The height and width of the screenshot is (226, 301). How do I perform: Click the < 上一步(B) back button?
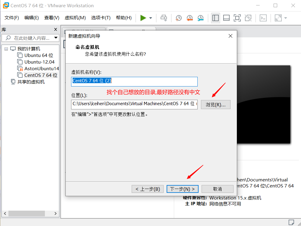147,189
